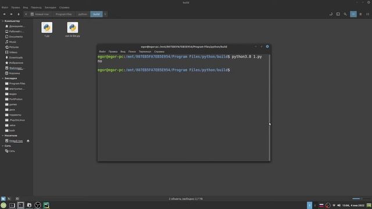This screenshot has height=209, width=372.
Task: Switch file manager to list view
Action: (x=360, y=14)
